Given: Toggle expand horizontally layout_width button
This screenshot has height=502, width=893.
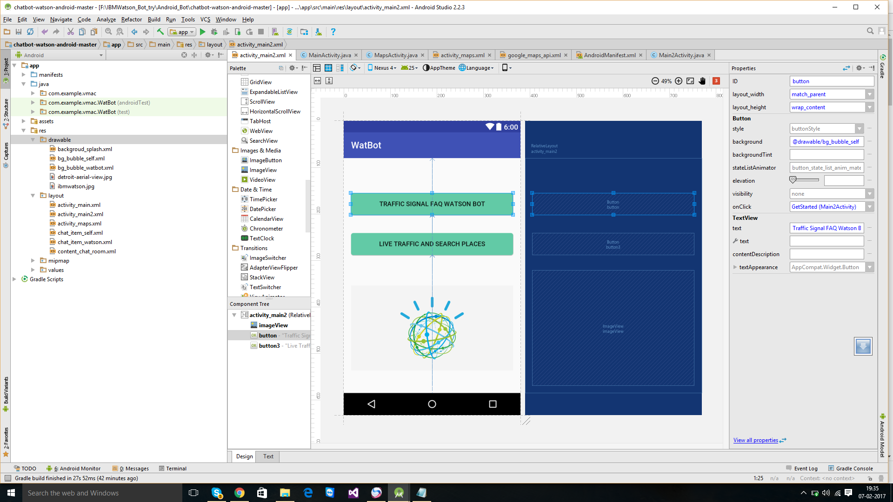Looking at the screenshot, I should coord(317,81).
